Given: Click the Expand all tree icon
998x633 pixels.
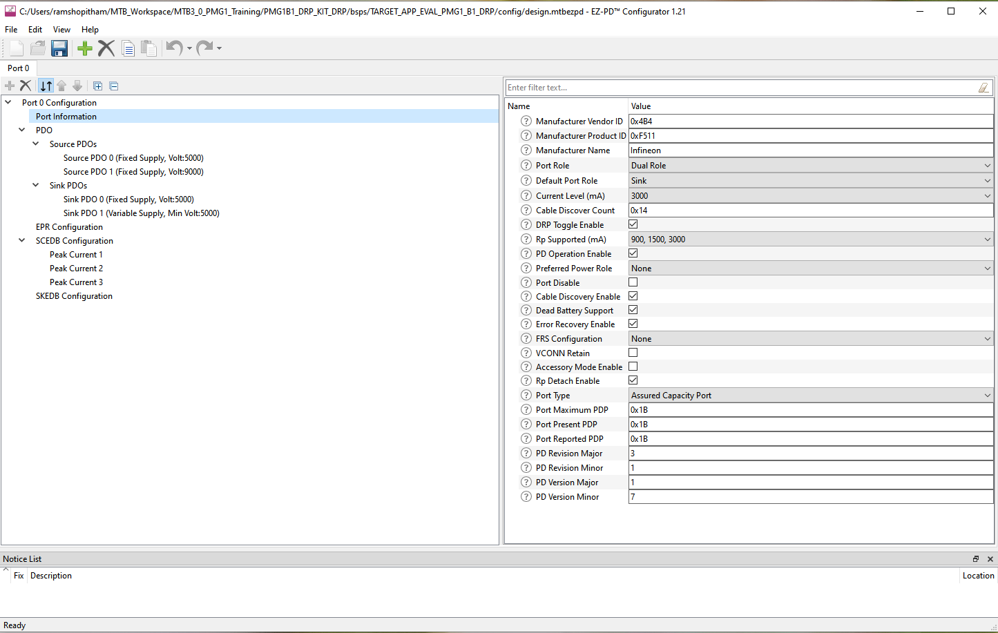Looking at the screenshot, I should pos(97,86).
